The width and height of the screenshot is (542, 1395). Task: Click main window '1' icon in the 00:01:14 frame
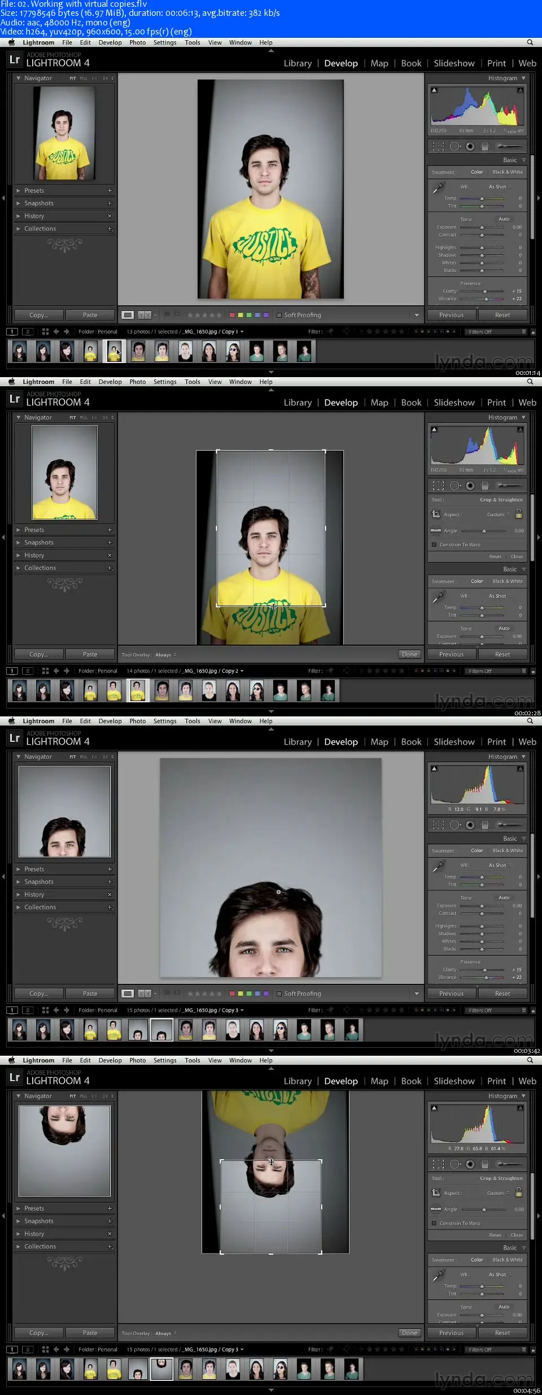coord(12,332)
